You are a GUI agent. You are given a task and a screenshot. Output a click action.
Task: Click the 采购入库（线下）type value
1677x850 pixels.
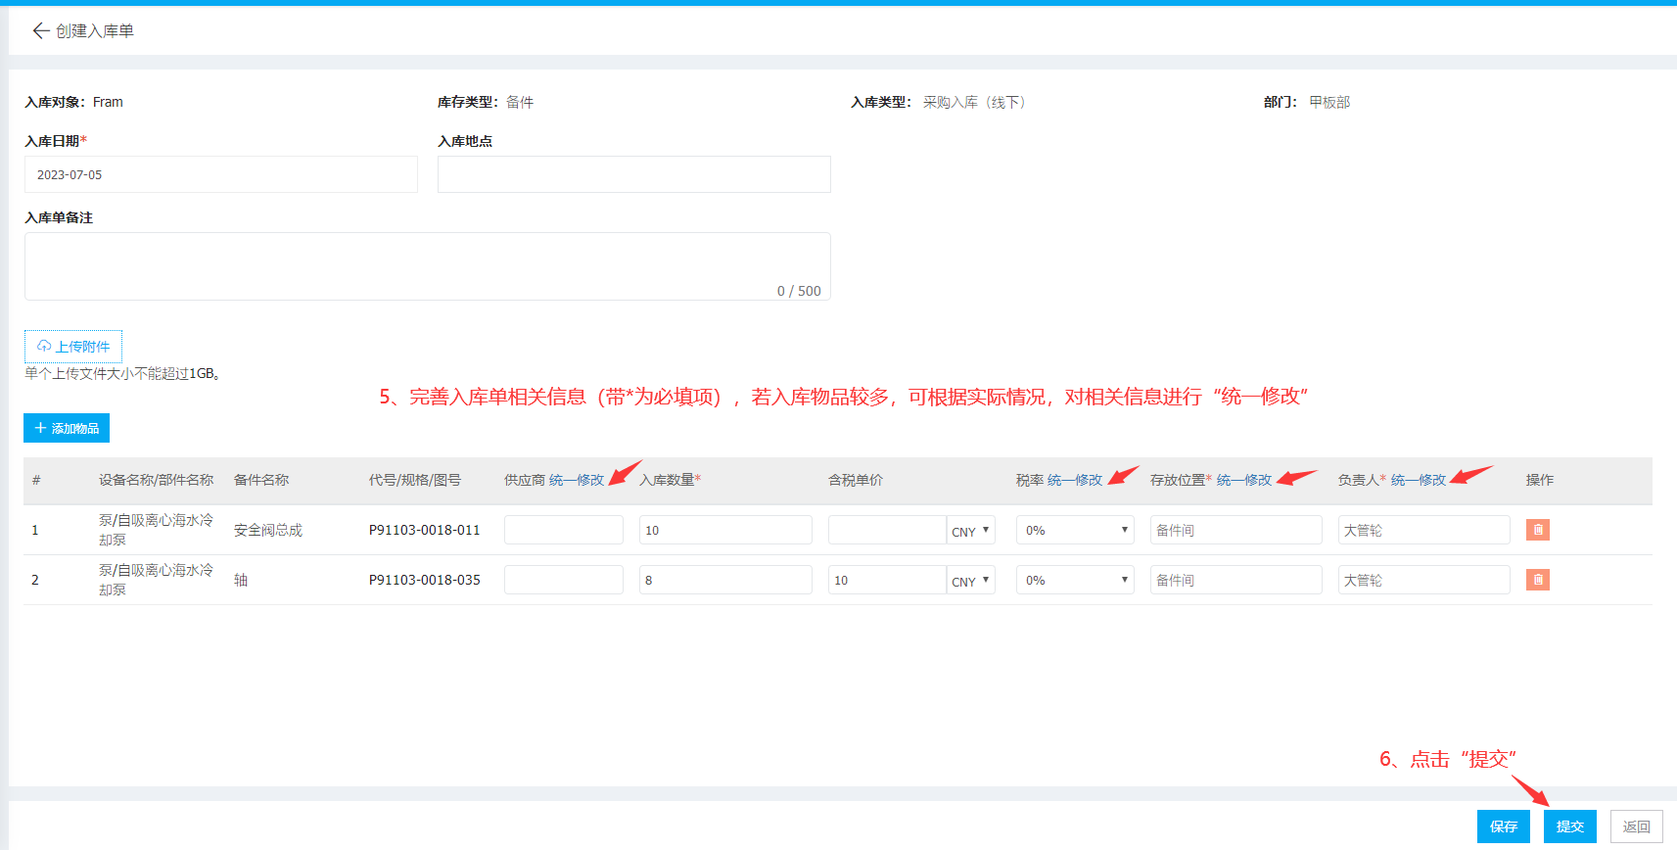point(974,102)
